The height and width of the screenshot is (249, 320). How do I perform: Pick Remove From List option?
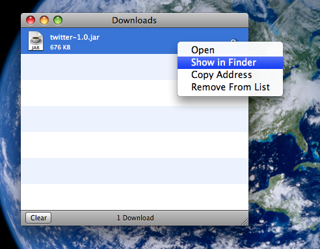point(230,87)
